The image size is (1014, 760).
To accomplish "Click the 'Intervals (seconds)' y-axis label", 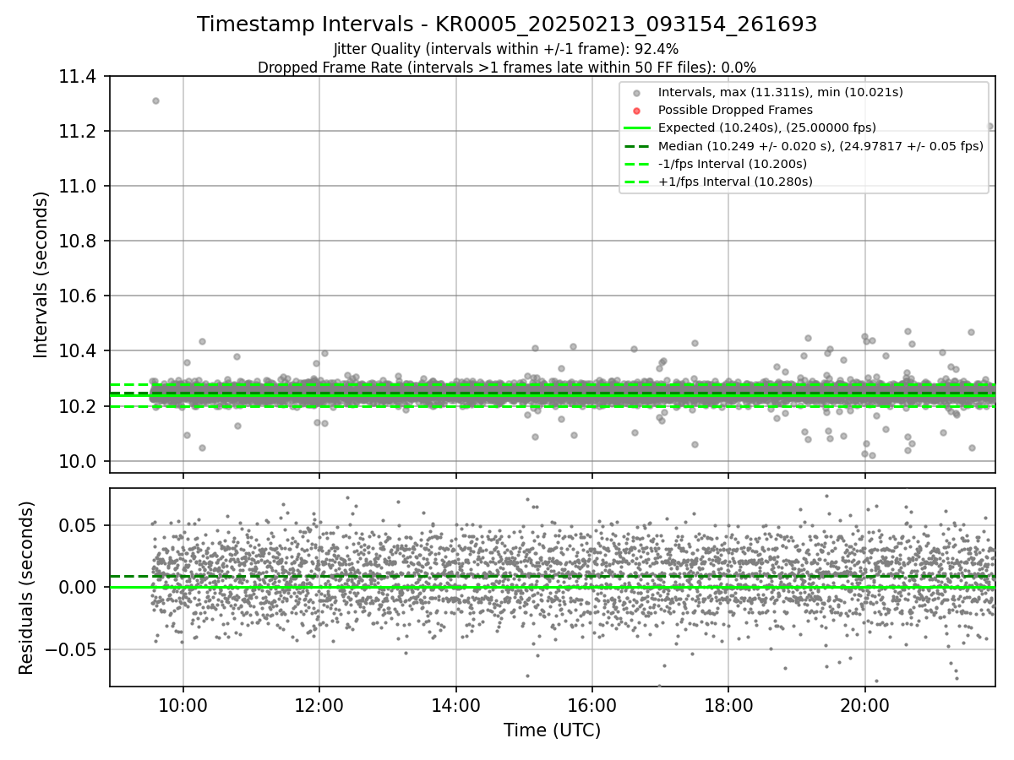I will coord(41,274).
